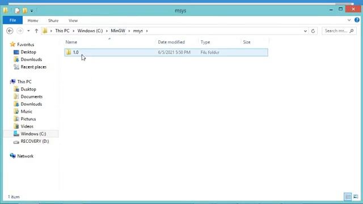Switch to the Home ribbon tab

point(33,20)
